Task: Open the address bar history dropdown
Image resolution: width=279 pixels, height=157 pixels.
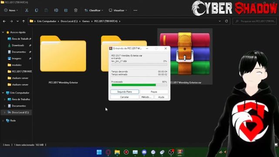Action: 220,21
